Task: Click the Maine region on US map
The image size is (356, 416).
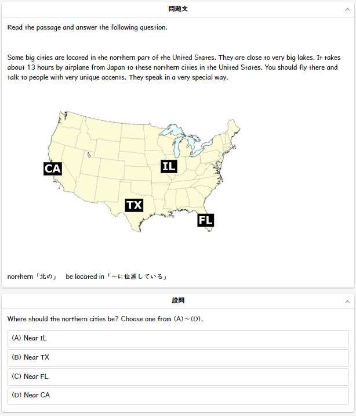Action: [x=233, y=127]
